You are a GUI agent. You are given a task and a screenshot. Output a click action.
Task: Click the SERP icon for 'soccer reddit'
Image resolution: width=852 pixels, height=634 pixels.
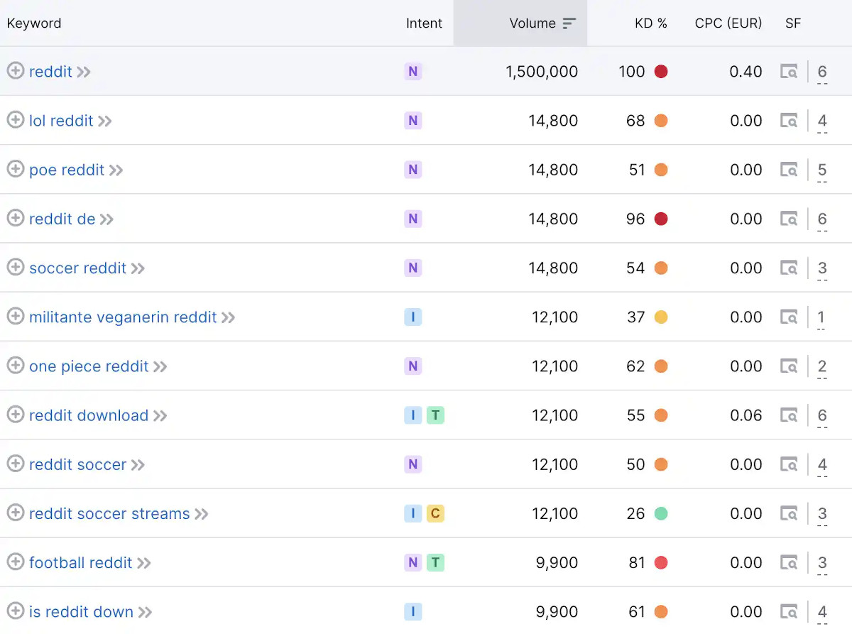point(789,267)
